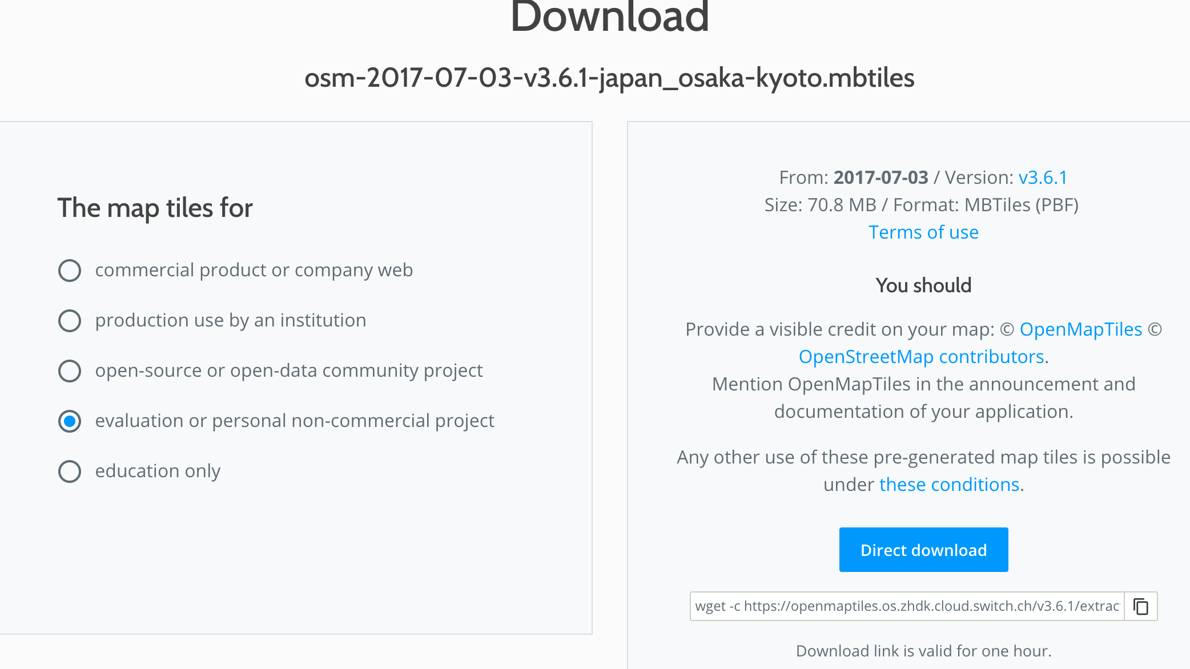Screen dimensions: 1190x669
Task: Click the download link validity notice
Action: 923,651
